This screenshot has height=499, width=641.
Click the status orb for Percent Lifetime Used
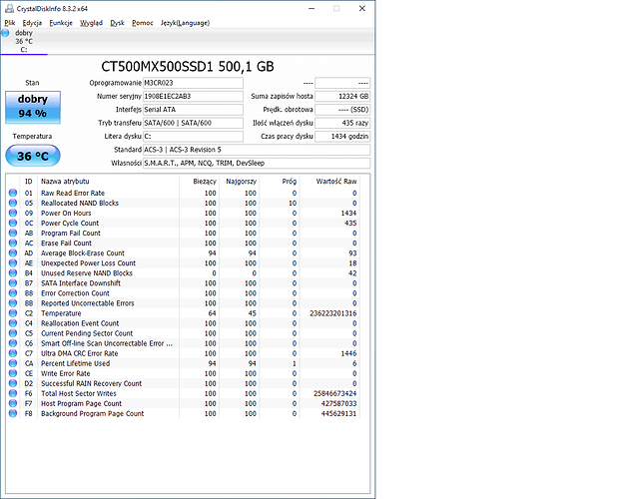[13, 363]
